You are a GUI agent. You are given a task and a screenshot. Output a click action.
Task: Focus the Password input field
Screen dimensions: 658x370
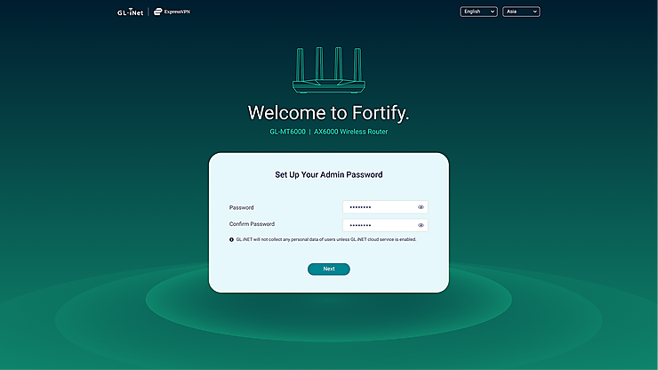tap(385, 207)
